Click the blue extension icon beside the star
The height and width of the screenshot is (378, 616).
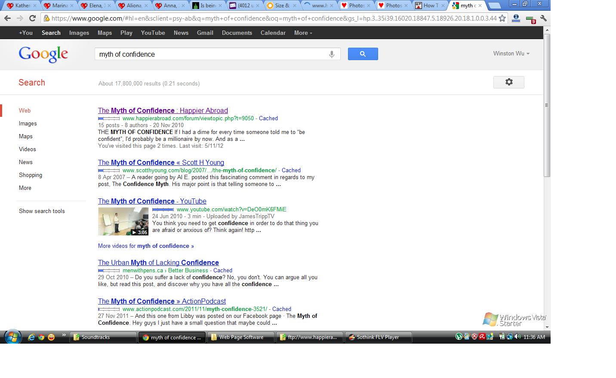516,18
